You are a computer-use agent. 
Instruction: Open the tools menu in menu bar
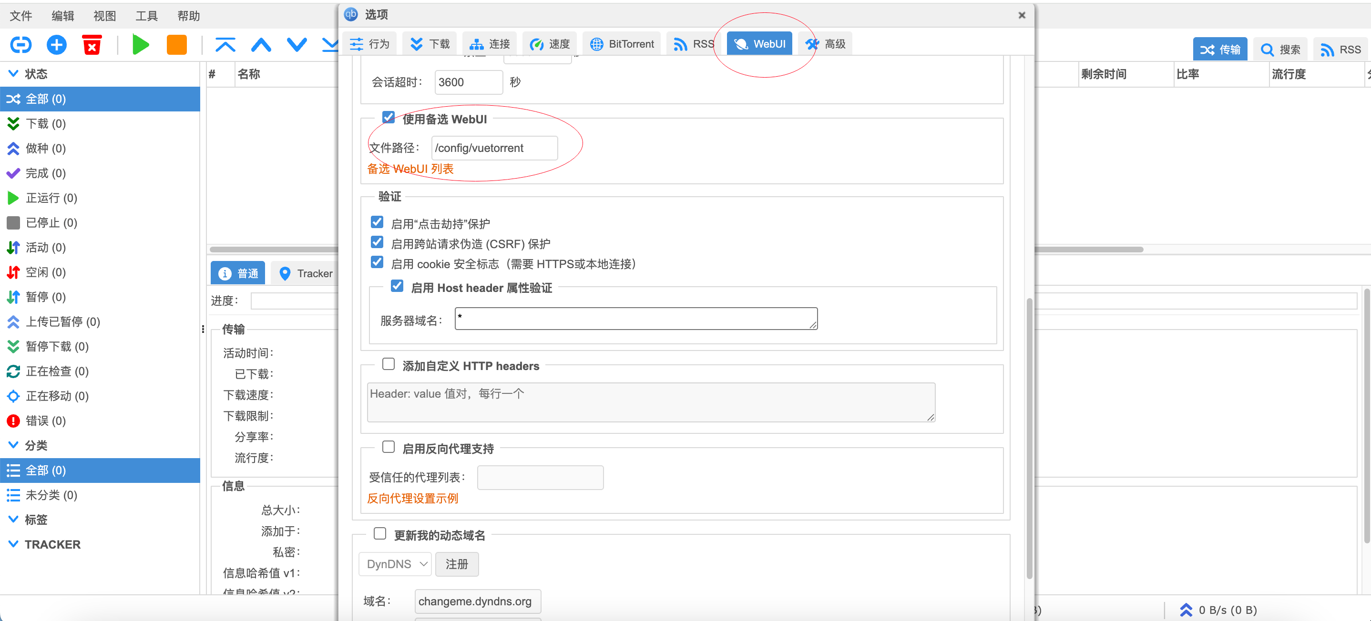[146, 16]
